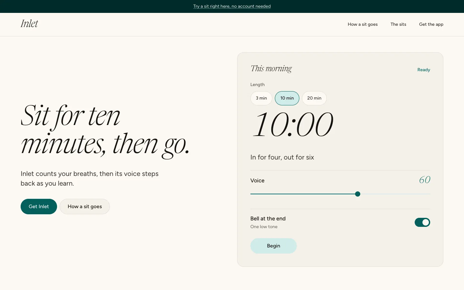Click the Get Inlet button
Viewport: 464px width, 290px height.
pyautogui.click(x=39, y=207)
